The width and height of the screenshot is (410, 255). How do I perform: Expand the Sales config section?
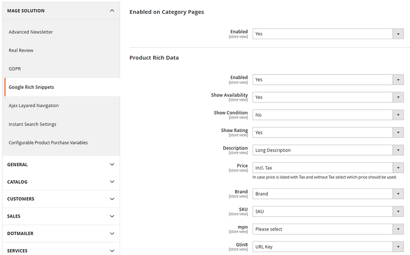click(61, 216)
